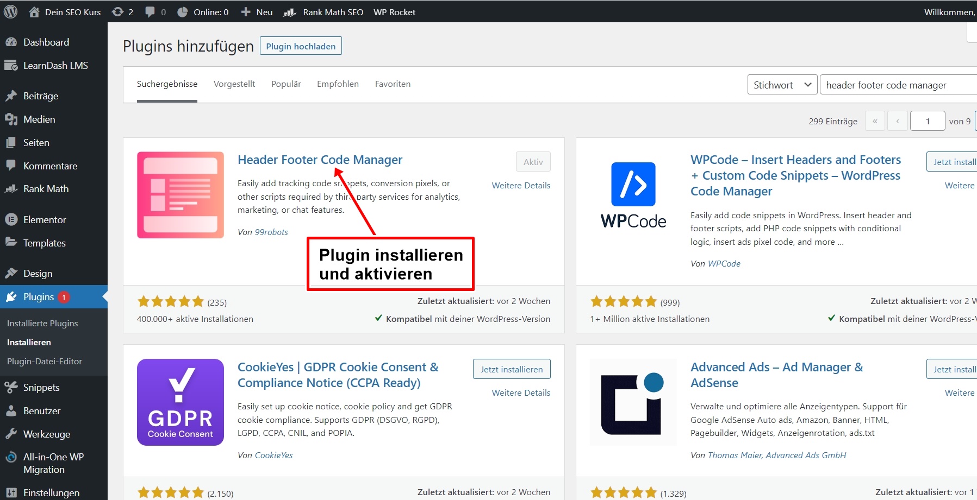The height and width of the screenshot is (500, 977).
Task: Open the 99robots author link
Action: coord(271,232)
